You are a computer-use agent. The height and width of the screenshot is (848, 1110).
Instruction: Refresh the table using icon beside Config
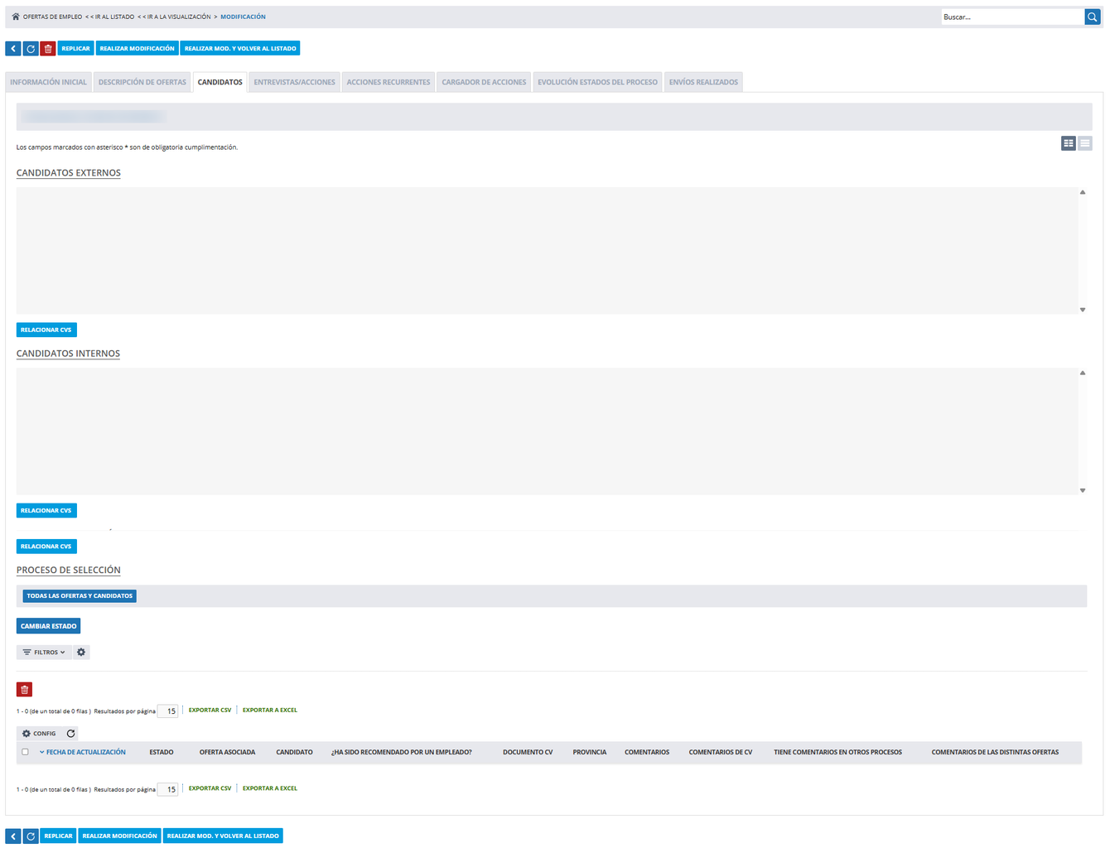click(x=71, y=734)
